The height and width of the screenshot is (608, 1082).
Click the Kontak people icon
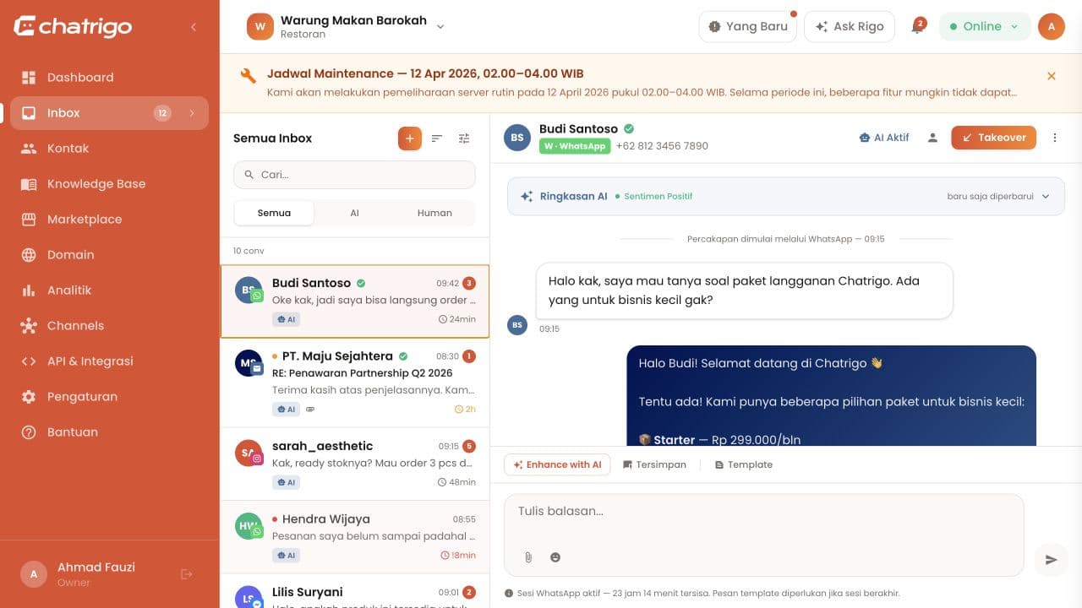[x=29, y=149]
